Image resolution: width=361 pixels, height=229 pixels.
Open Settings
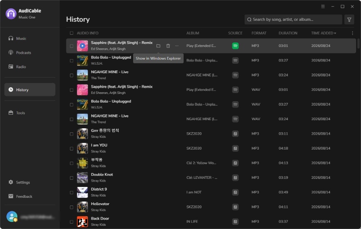[x=30, y=182]
